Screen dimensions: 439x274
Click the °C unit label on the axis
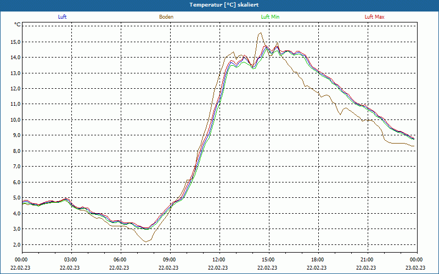[x=18, y=25]
